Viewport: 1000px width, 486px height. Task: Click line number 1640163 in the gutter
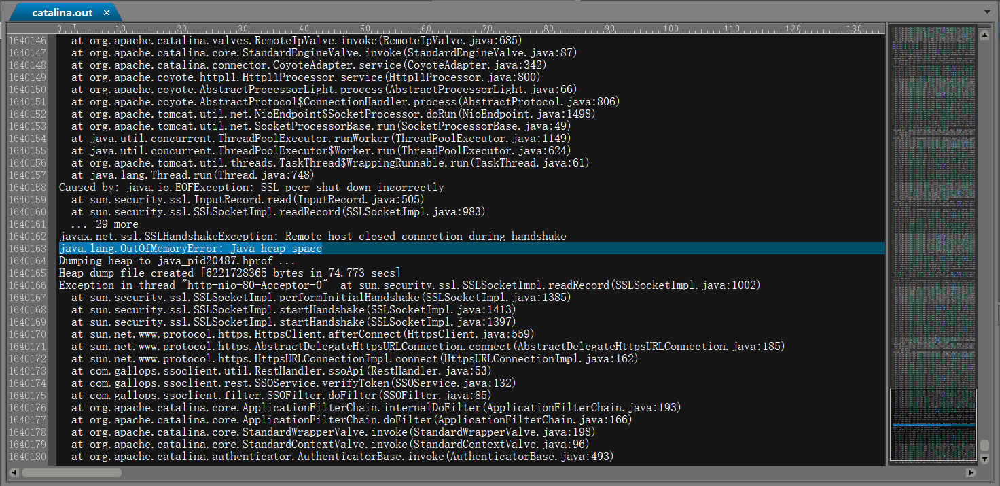coord(28,249)
